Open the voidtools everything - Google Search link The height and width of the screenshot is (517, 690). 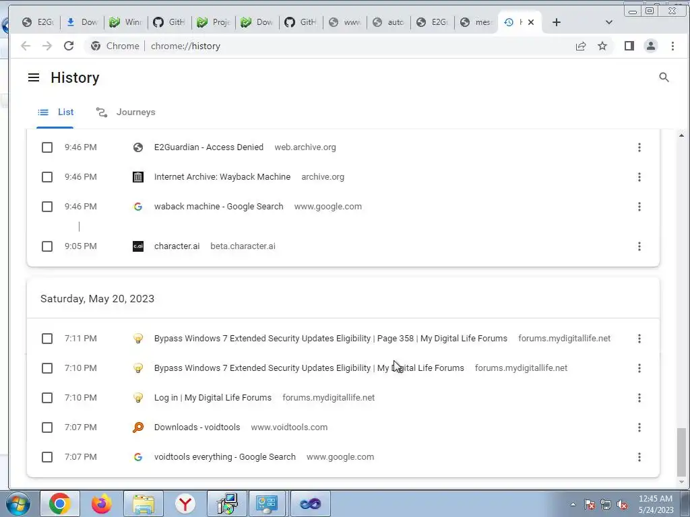click(225, 457)
